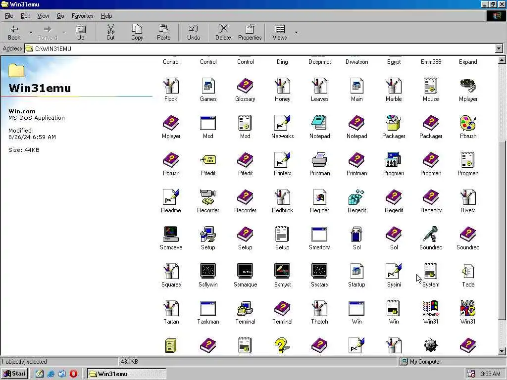Launch Opera from quick launch
507x380 pixels.
pyautogui.click(x=73, y=374)
